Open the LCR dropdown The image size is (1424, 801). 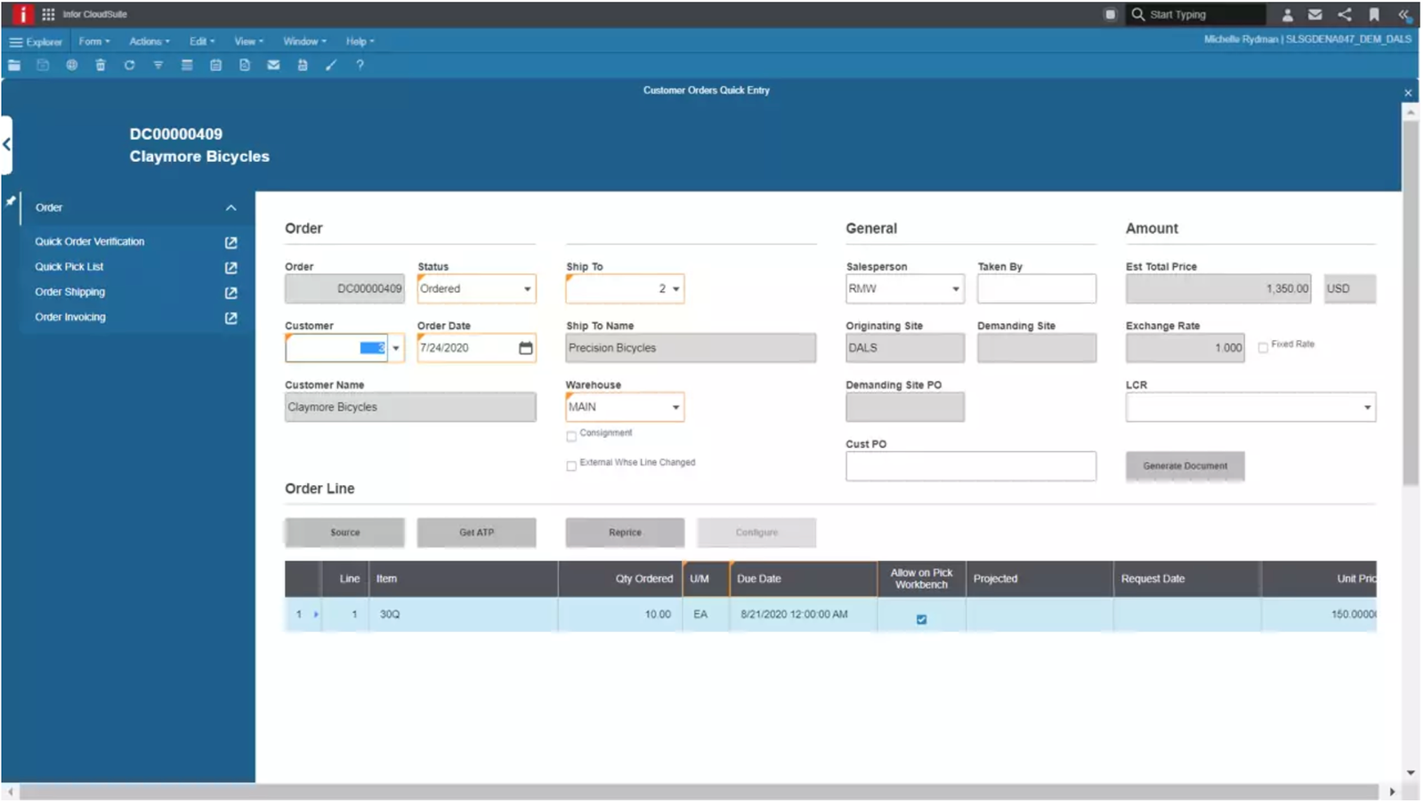coord(1367,408)
